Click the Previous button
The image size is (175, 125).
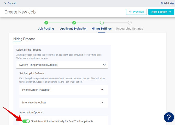click(136, 12)
